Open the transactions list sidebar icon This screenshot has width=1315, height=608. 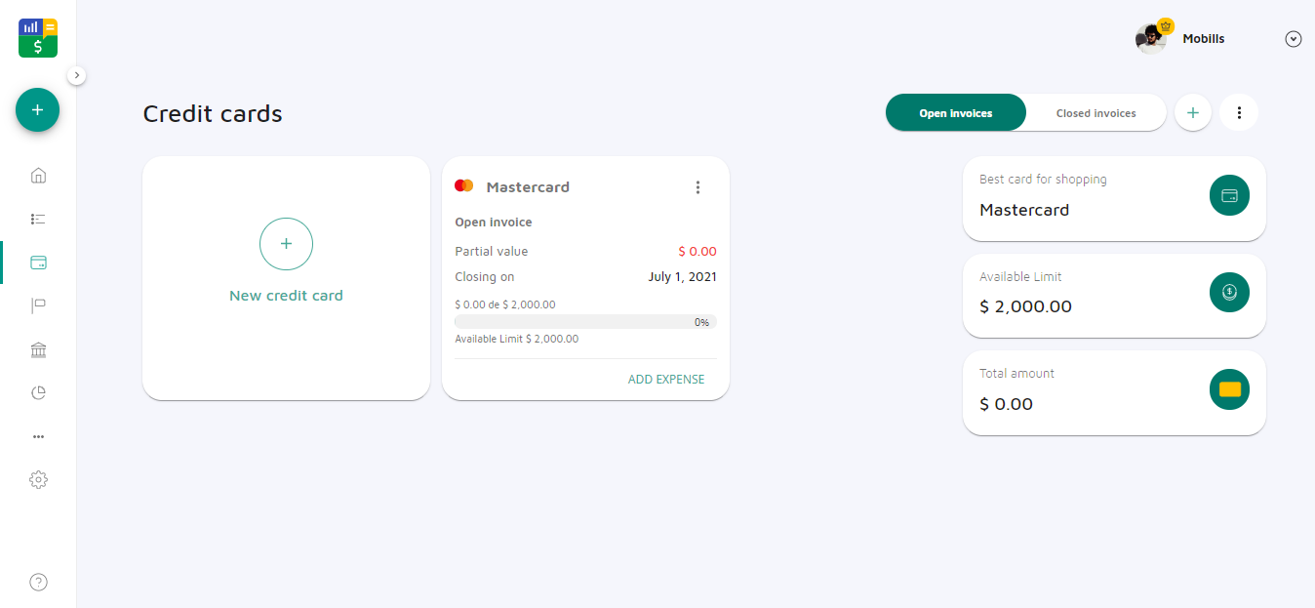point(38,220)
